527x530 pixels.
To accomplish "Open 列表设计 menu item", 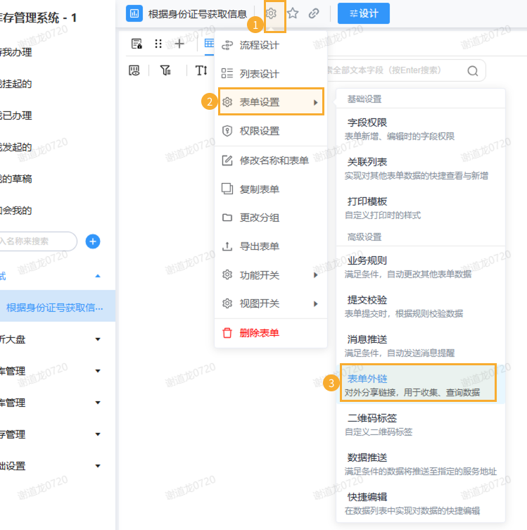I will pyautogui.click(x=271, y=73).
